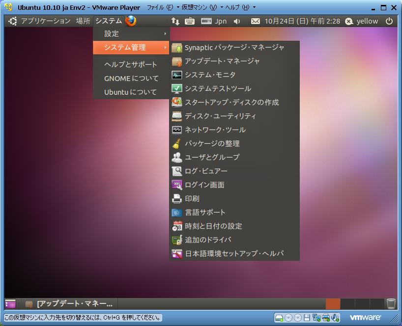Expand the システム管理 submenu

[131, 48]
